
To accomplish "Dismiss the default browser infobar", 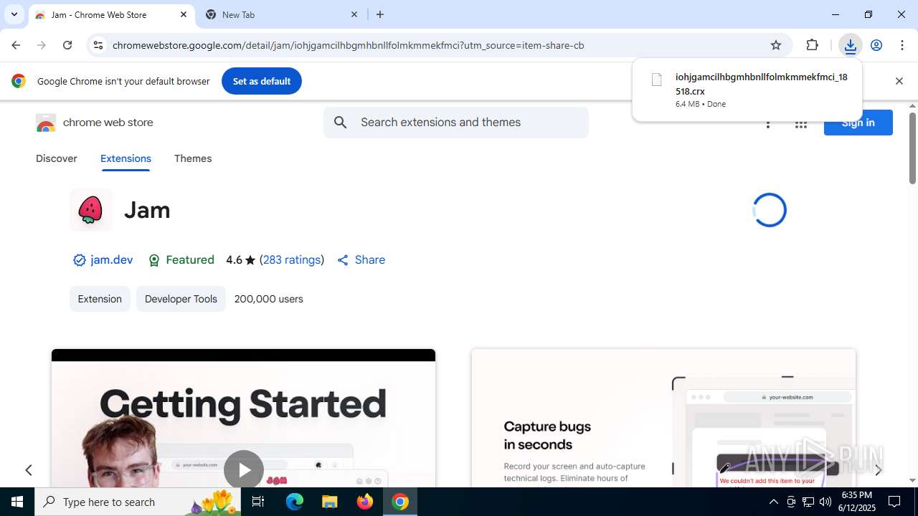I will tap(899, 81).
